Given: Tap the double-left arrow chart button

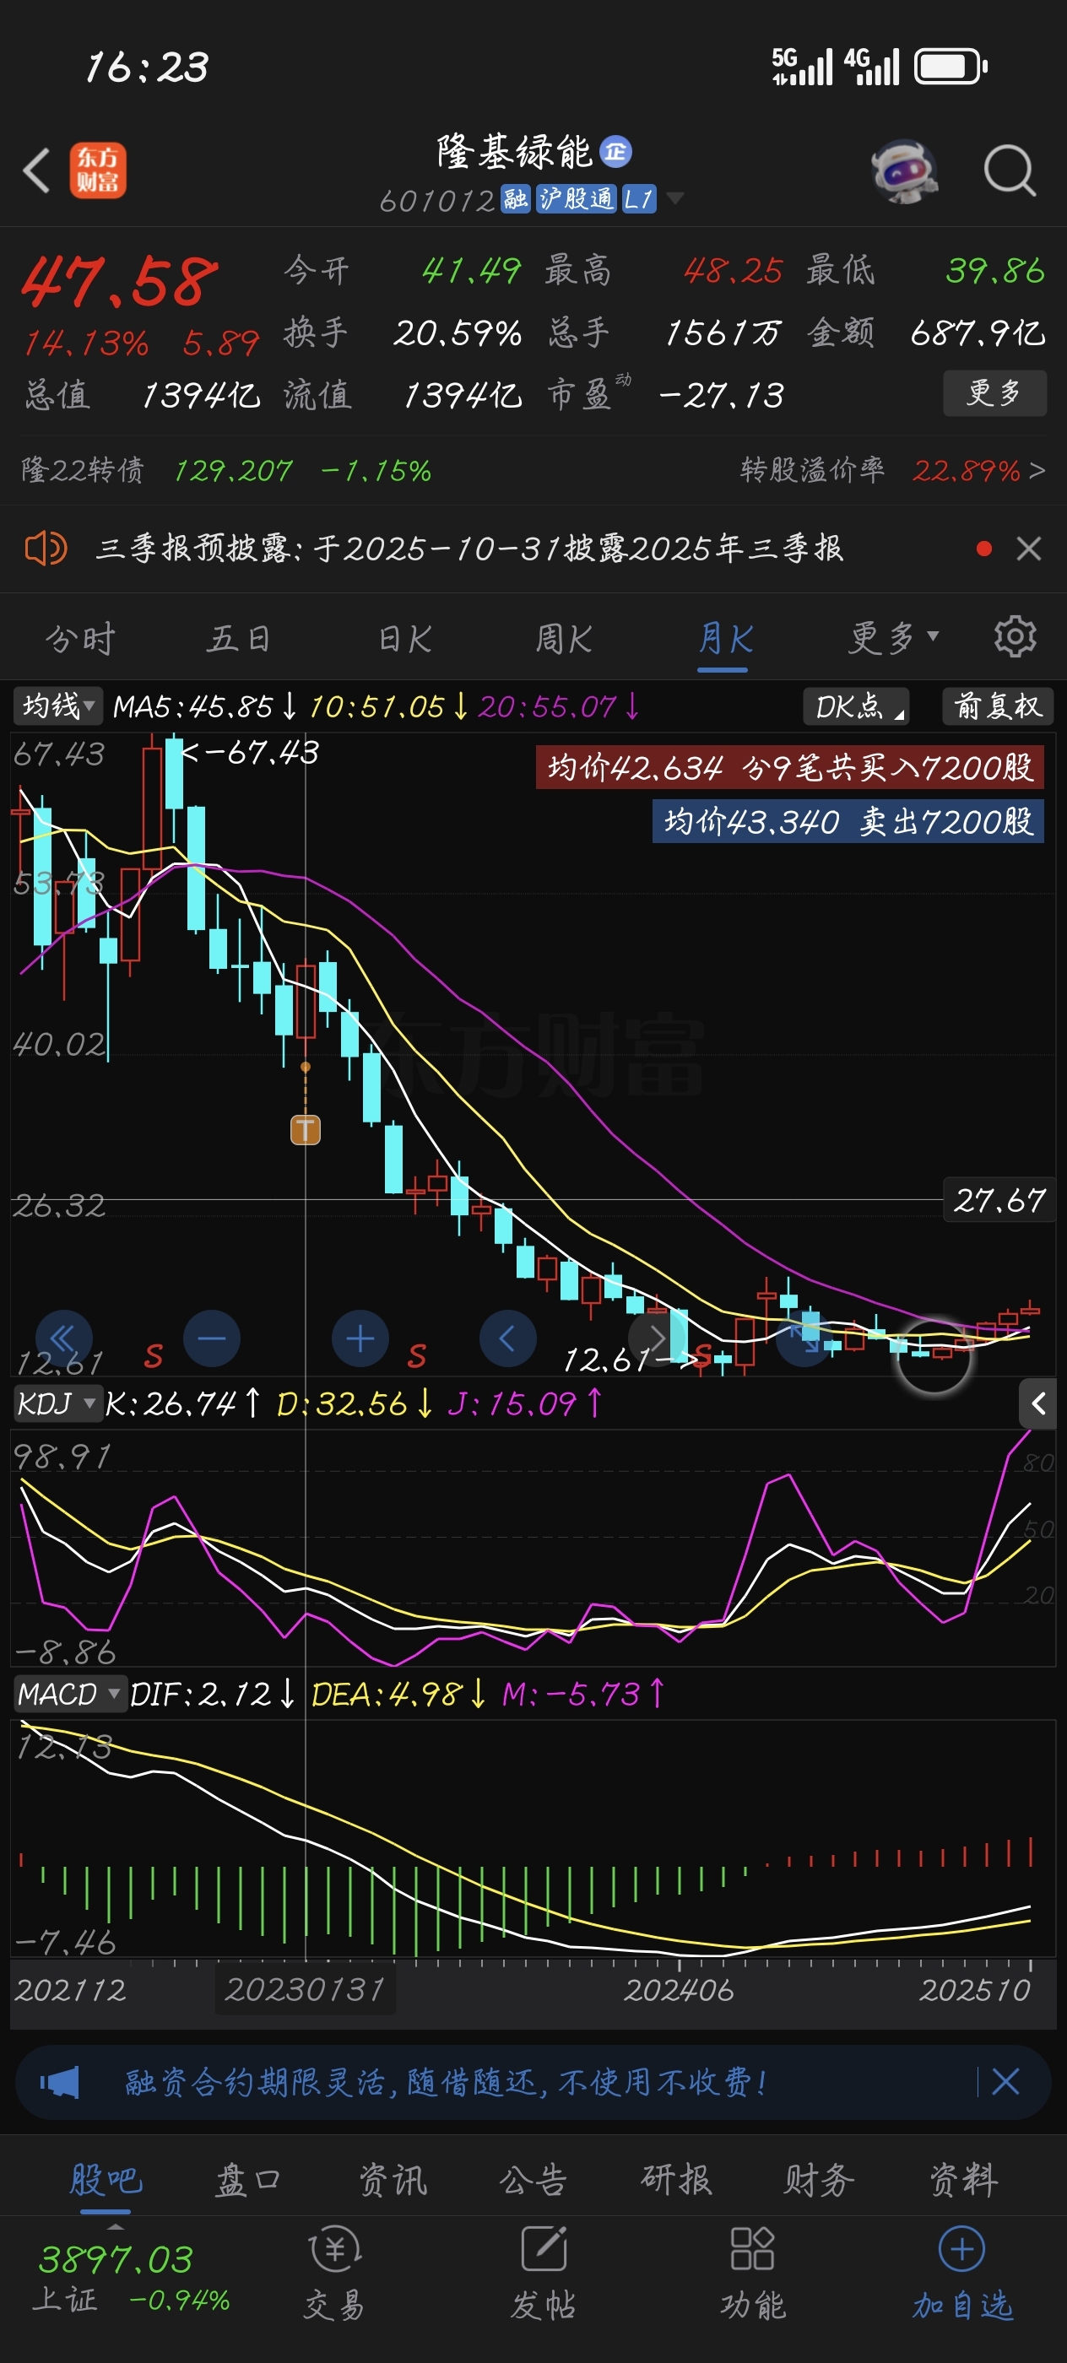Looking at the screenshot, I should [63, 1338].
